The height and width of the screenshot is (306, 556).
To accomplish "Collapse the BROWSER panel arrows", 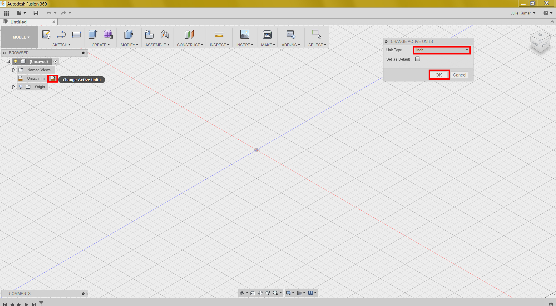I will tap(4, 53).
